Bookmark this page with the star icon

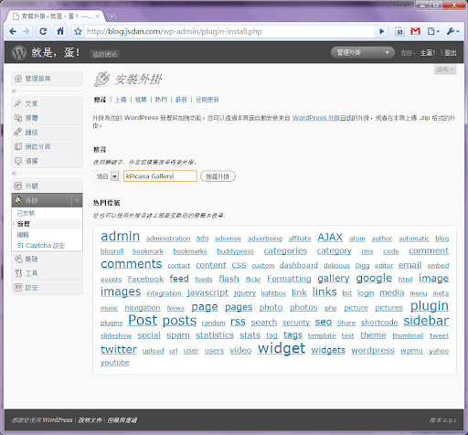[78, 31]
